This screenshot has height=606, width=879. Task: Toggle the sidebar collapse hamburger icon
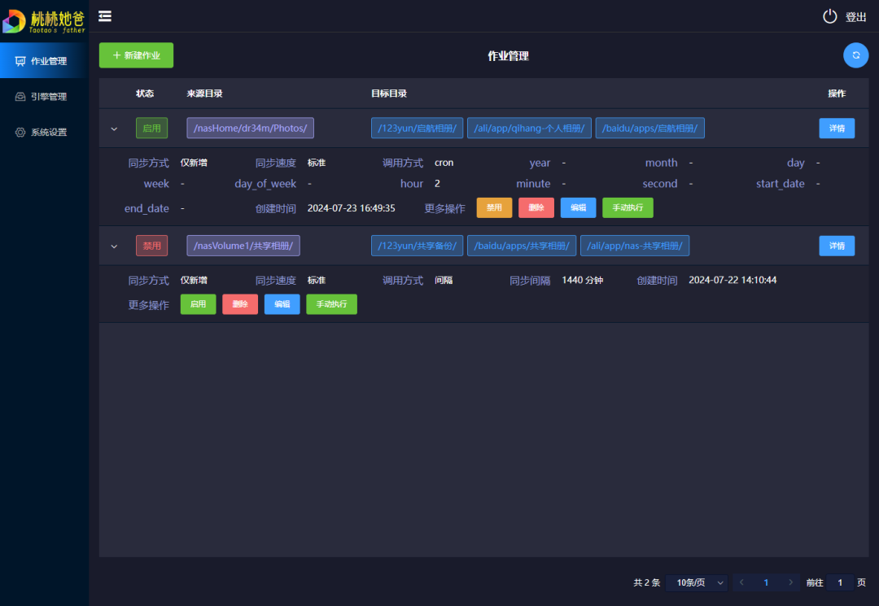pos(105,16)
